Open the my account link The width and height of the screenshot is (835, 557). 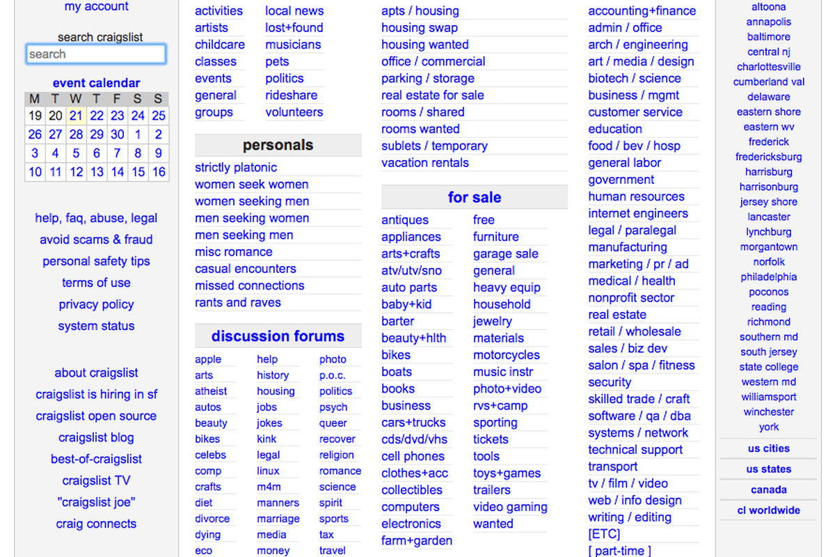click(96, 6)
